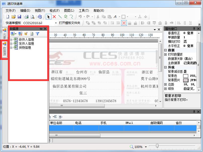This screenshot has width=203, height=152.
Task: Click the red X delete tool
Action: (54, 17)
